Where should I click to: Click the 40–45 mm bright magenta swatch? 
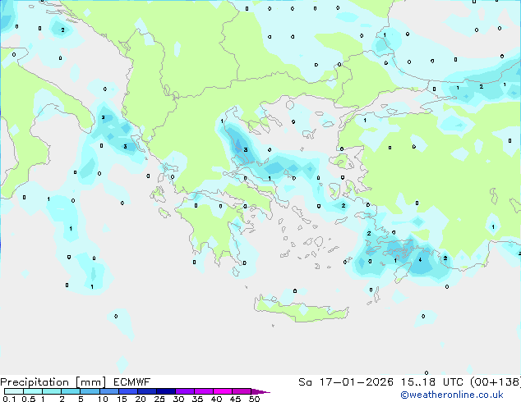coord(223,391)
